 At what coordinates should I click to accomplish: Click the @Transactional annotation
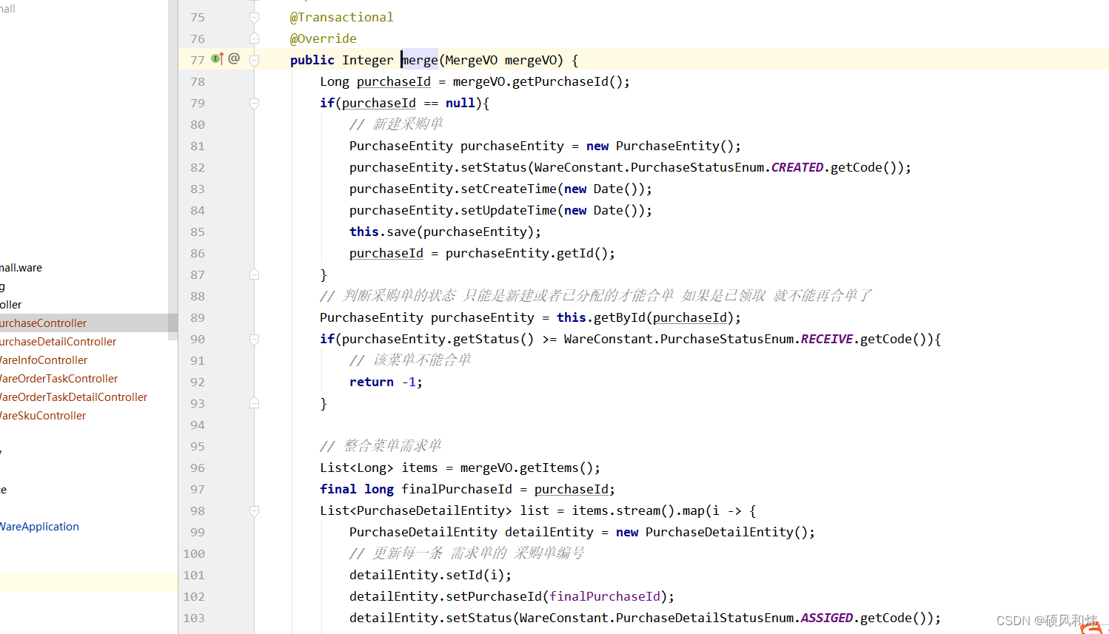point(341,17)
